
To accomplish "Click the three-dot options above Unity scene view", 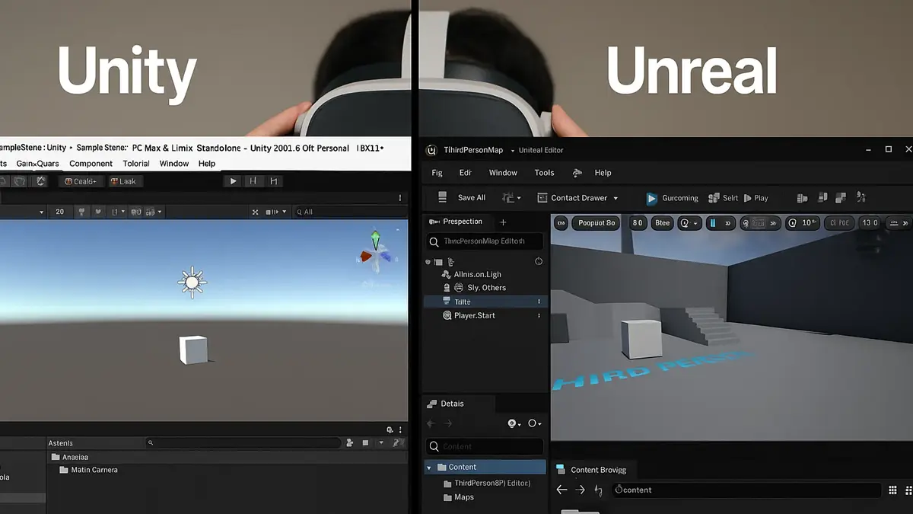I will (401, 197).
